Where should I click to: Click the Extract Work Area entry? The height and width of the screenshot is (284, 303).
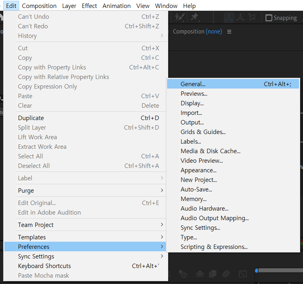[x=85, y=147]
